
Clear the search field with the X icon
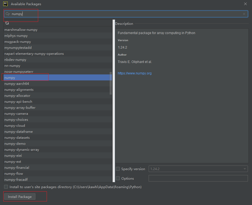[244, 14]
